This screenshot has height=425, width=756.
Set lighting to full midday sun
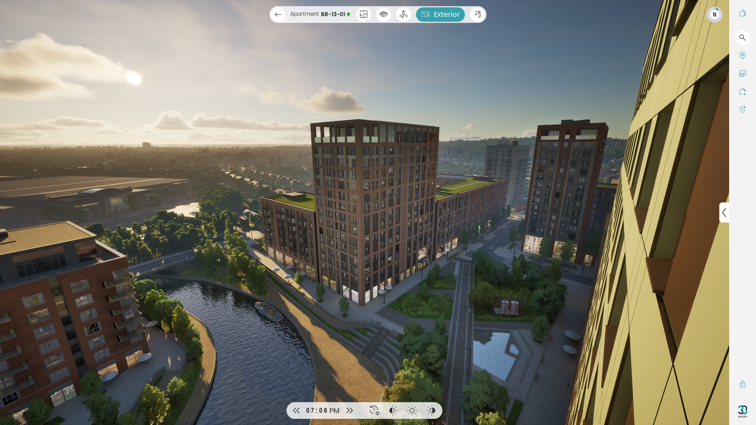(412, 410)
